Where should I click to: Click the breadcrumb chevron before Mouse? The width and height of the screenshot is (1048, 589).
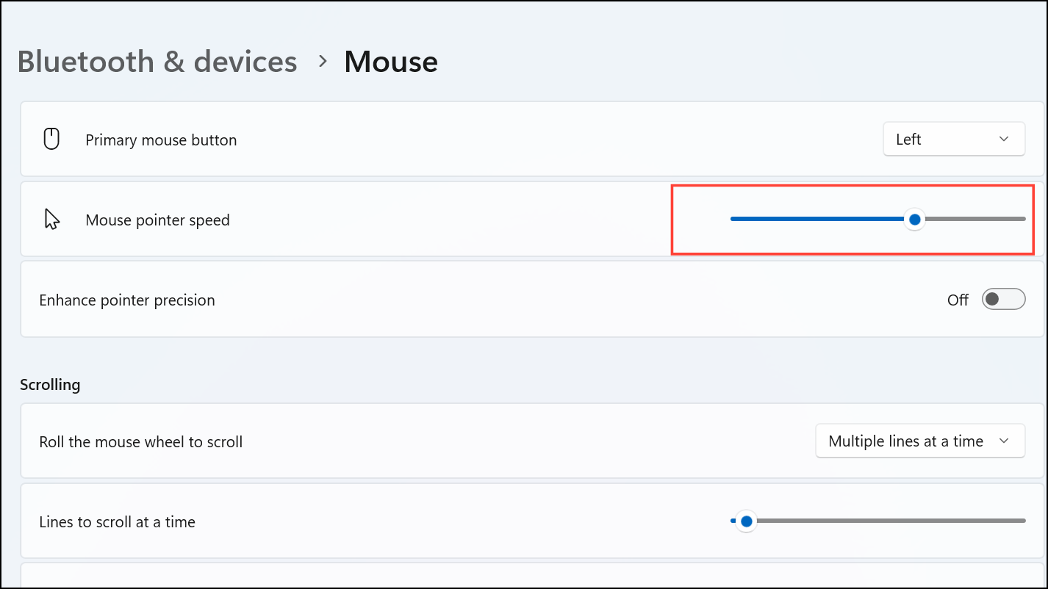click(x=322, y=62)
